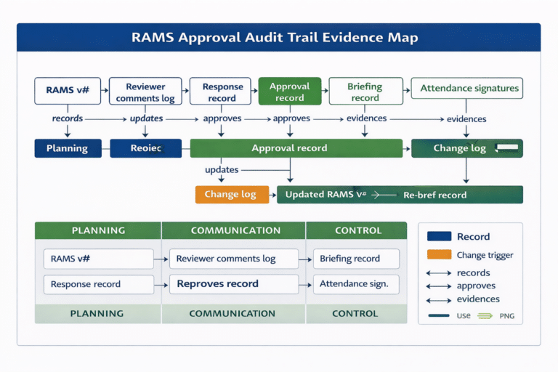Screen dimensions: 558x372
Task: Click the arrow between the orange Change log box and Updated RAMS v#
Action: (272, 195)
